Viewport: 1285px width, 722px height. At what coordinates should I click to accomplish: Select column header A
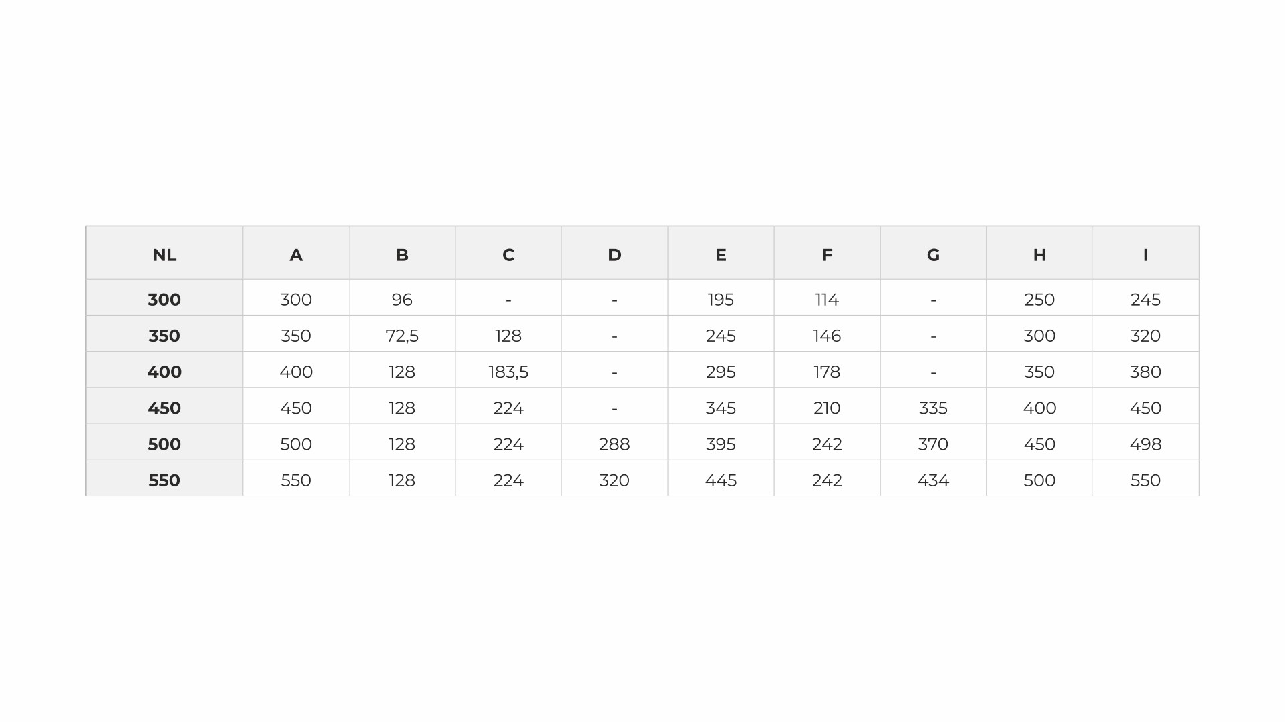click(296, 255)
